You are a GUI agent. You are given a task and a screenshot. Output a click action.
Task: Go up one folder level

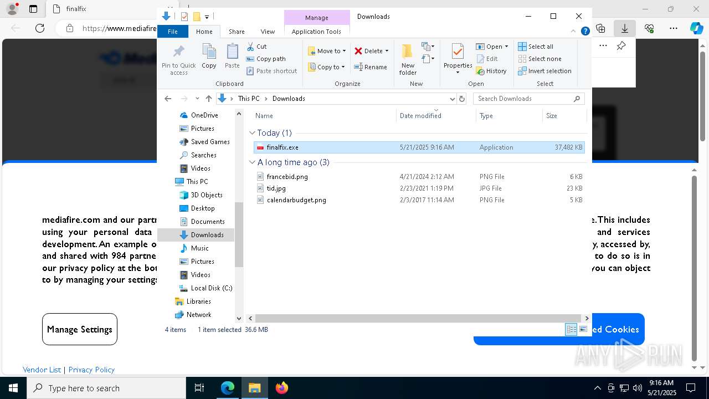[x=208, y=99]
